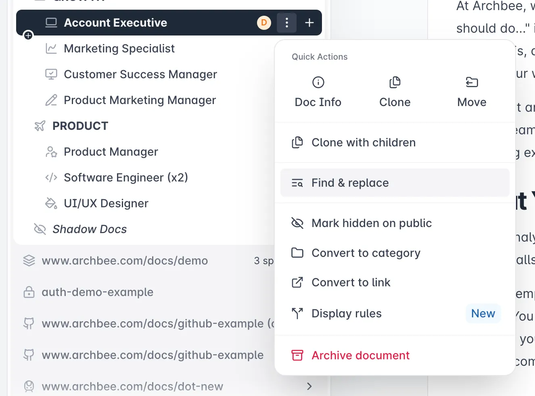The image size is (535, 396).
Task: Click the user-star icon beside Product Manager
Action: [51, 152]
